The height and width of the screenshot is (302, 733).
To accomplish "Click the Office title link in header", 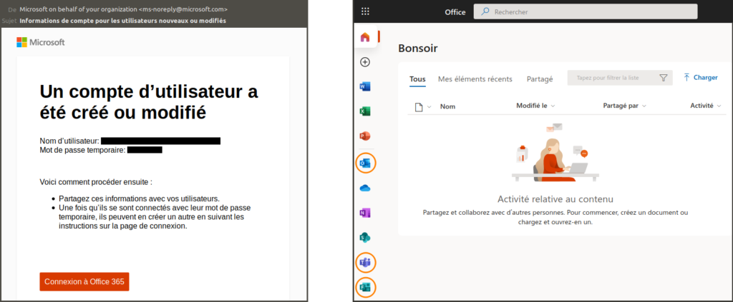I will (x=455, y=12).
